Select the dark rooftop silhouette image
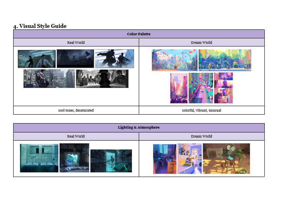This screenshot has width=288, height=208. pyautogui.click(x=75, y=58)
